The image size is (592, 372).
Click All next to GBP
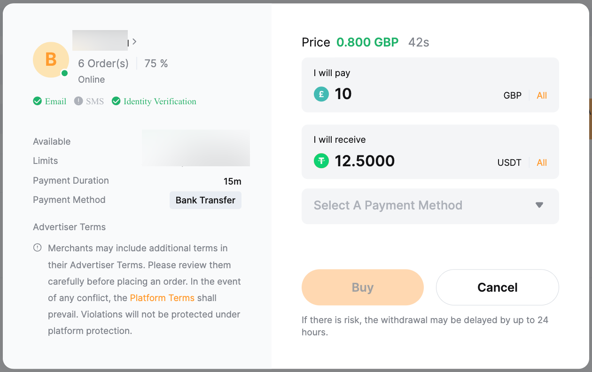[542, 96]
